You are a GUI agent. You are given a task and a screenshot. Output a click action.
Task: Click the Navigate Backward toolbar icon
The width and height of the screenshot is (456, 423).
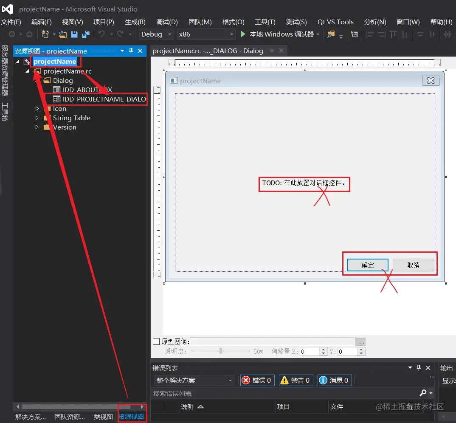tap(12, 34)
